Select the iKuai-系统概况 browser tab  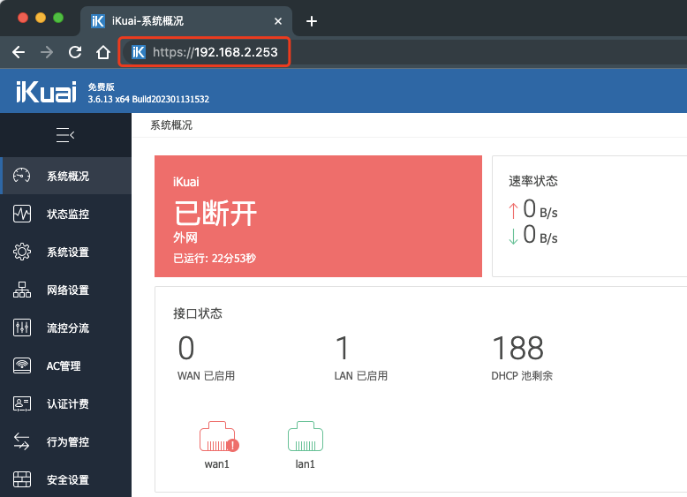tap(186, 21)
